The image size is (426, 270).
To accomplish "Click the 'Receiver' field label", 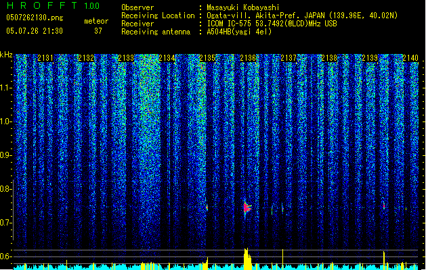I will point(137,24).
